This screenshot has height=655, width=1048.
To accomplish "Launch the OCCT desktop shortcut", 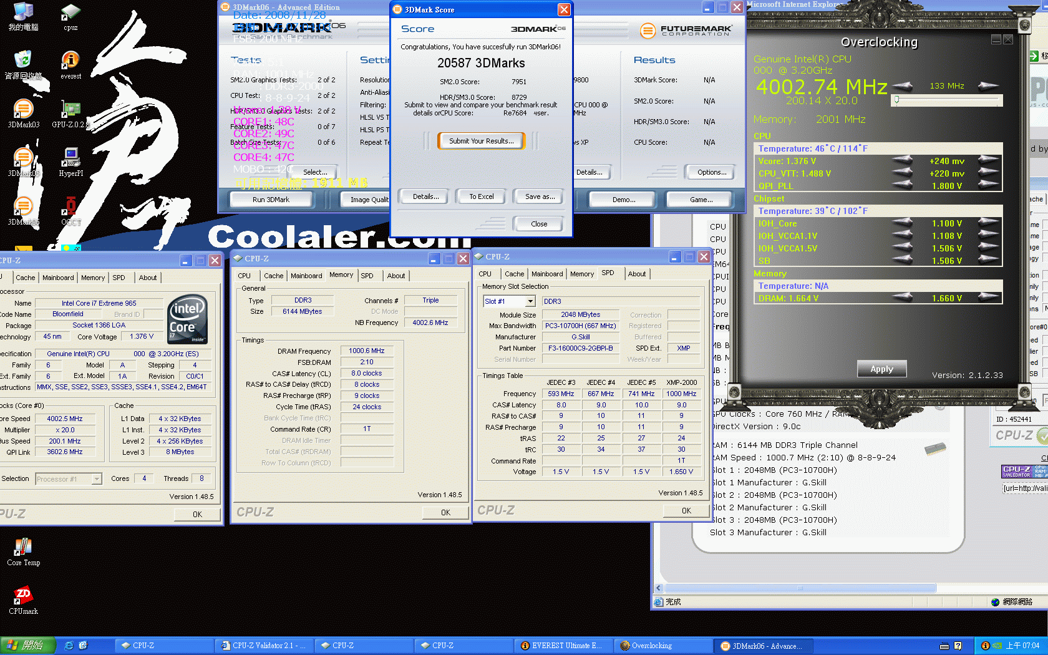I will tap(70, 211).
